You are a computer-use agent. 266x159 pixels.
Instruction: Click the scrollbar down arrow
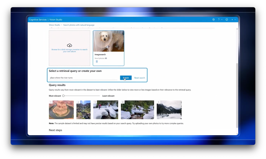coord(237,134)
